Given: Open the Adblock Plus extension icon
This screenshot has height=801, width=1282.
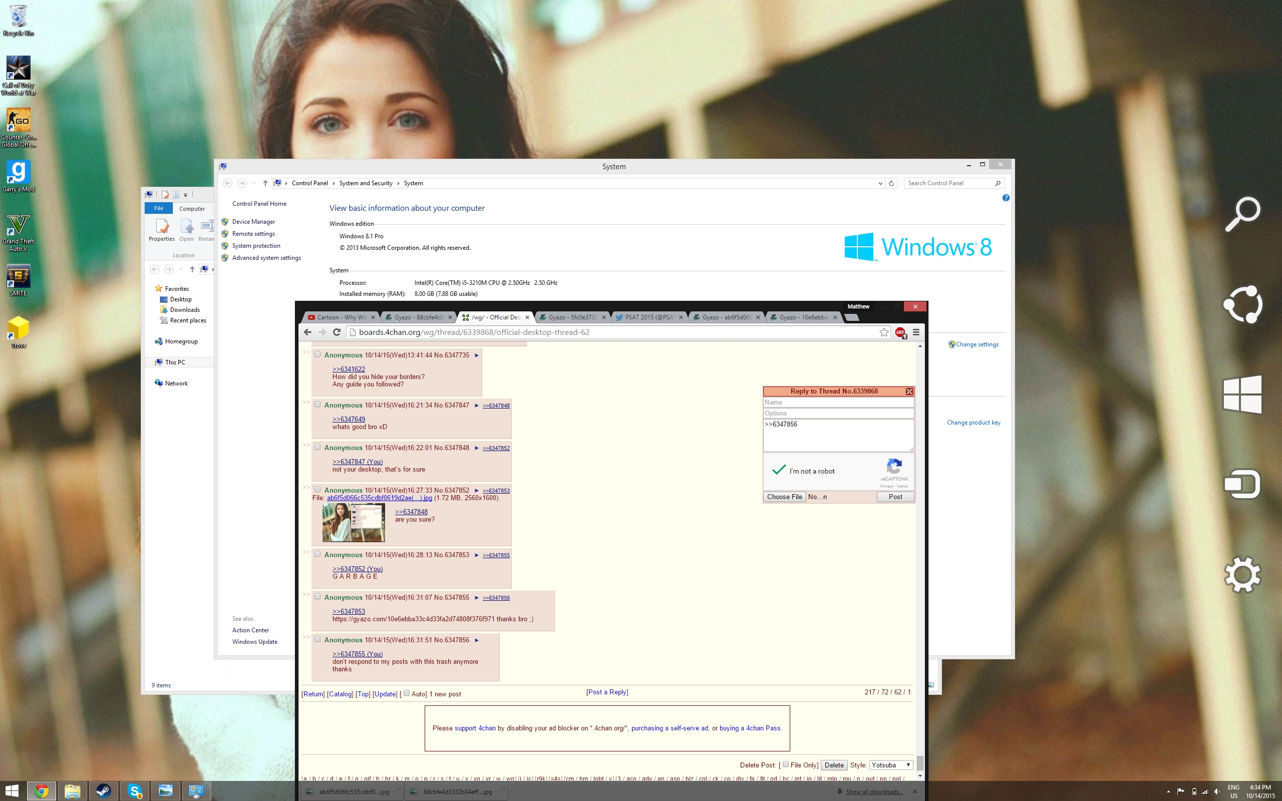Looking at the screenshot, I should point(900,332).
